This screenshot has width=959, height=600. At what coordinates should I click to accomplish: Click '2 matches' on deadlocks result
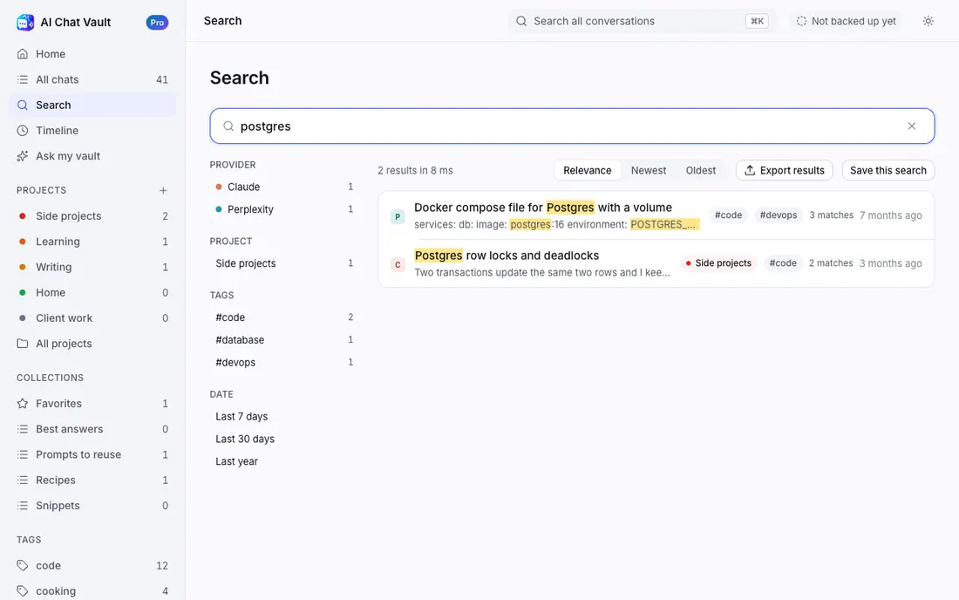(831, 263)
